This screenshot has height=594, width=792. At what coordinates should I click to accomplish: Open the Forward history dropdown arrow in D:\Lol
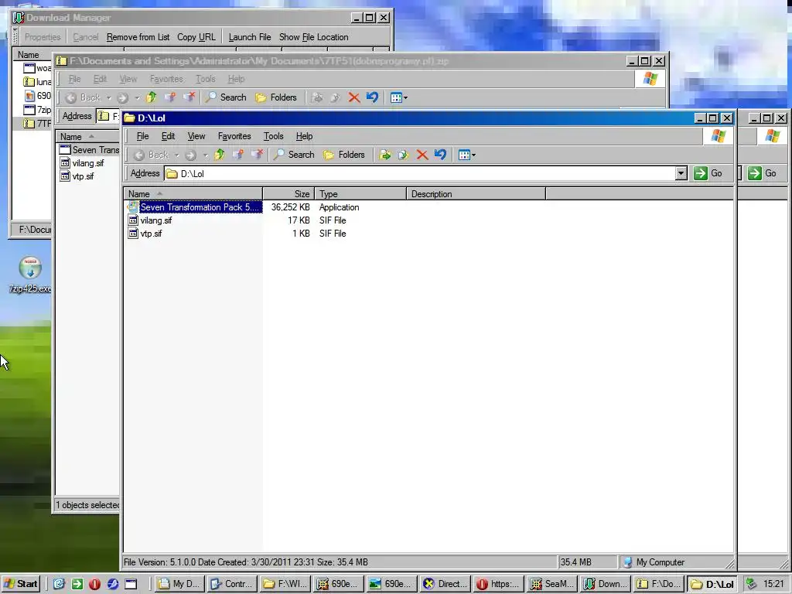point(205,155)
